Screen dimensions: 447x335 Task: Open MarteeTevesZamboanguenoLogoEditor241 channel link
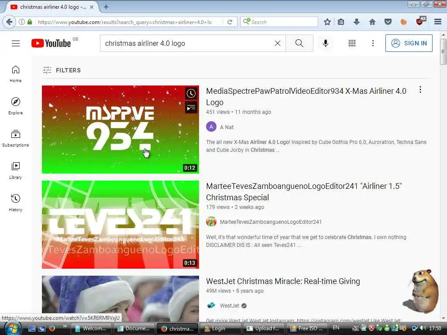(271, 222)
